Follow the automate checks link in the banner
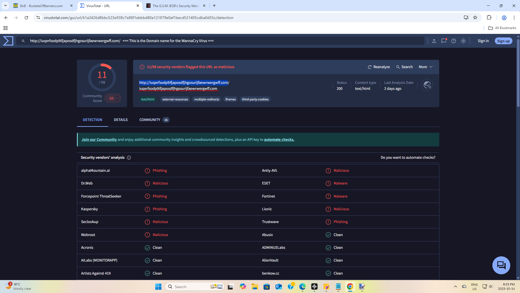This screenshot has height=293, width=520. pos(279,140)
